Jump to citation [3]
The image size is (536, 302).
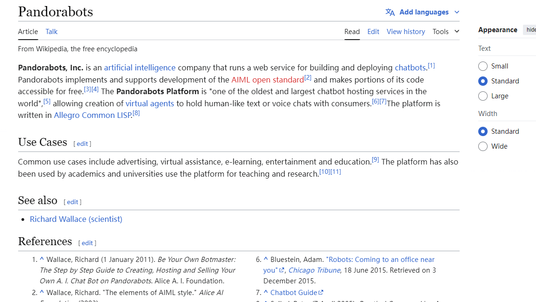tap(88, 89)
